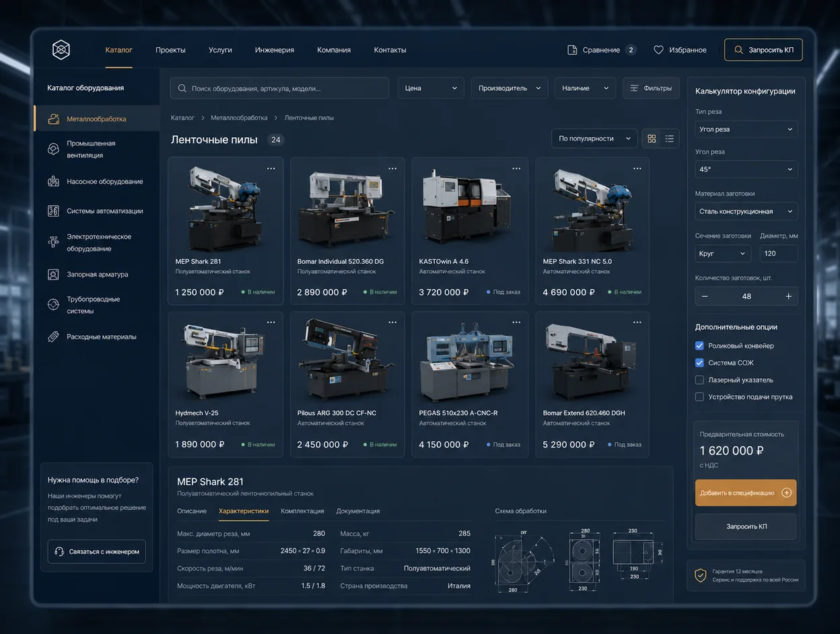Click the Диаметр 120 input field
Viewport: 840px width, 634px height.
tap(779, 254)
